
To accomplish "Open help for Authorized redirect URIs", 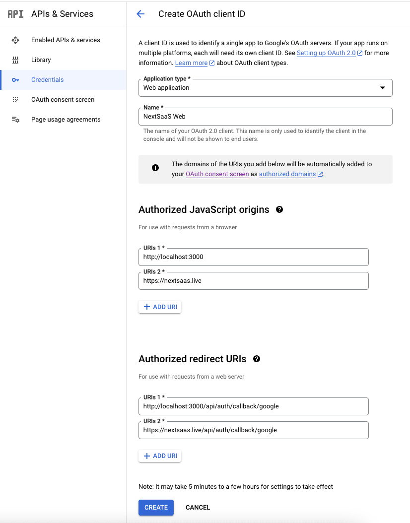I will 257,358.
